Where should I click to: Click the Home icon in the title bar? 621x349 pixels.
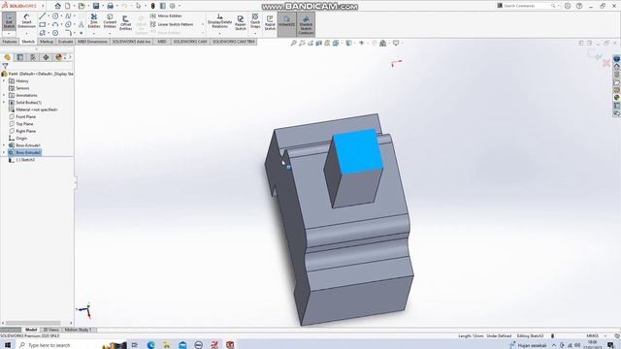click(x=58, y=6)
